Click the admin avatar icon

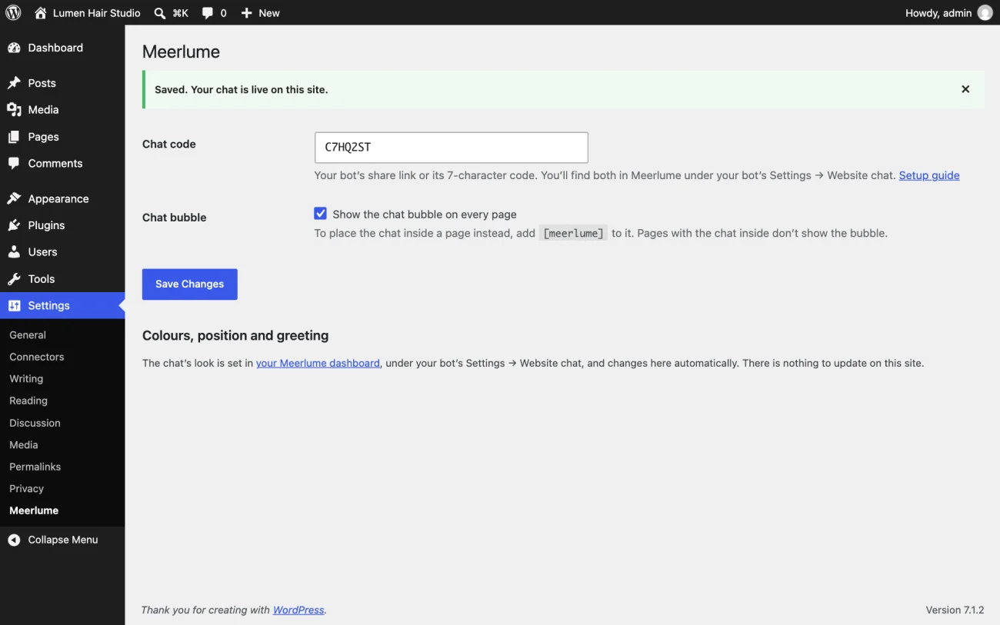[985, 13]
